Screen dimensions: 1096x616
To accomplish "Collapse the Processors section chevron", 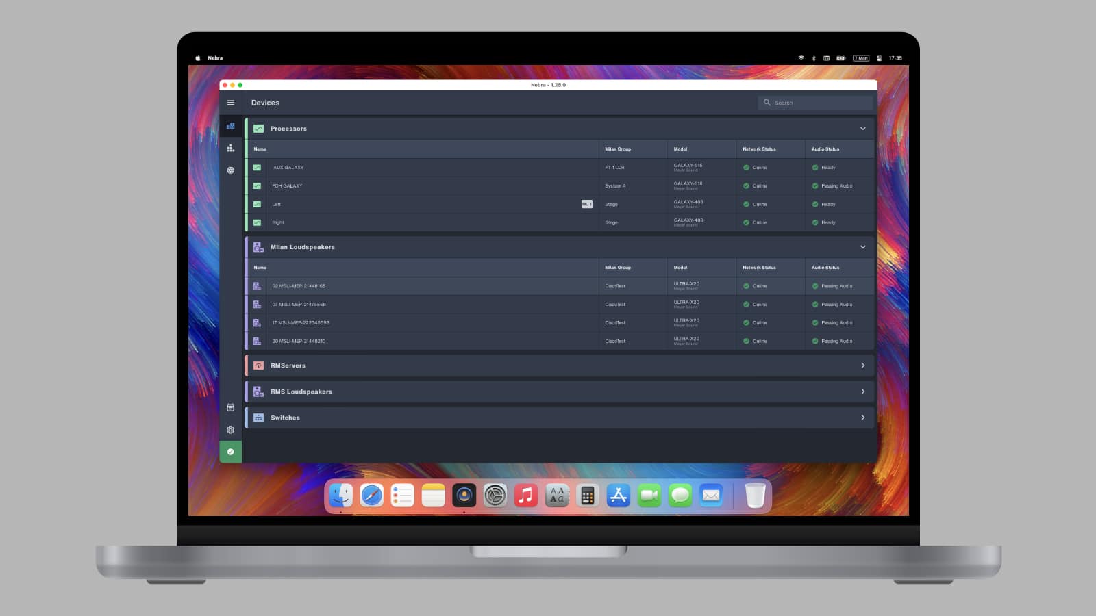I will tap(862, 128).
